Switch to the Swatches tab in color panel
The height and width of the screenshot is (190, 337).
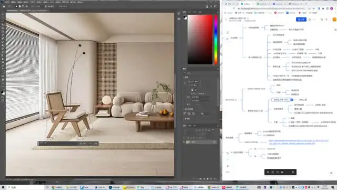(x=190, y=12)
